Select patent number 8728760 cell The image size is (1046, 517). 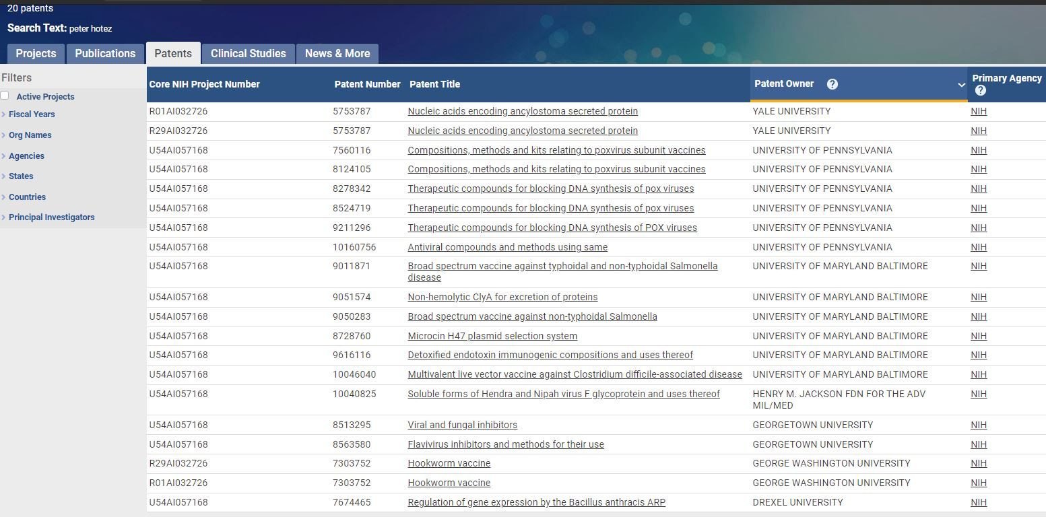(352, 336)
